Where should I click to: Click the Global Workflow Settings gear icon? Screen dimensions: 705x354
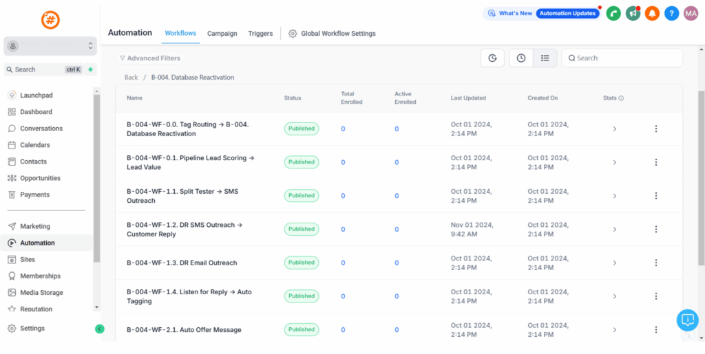(x=293, y=33)
